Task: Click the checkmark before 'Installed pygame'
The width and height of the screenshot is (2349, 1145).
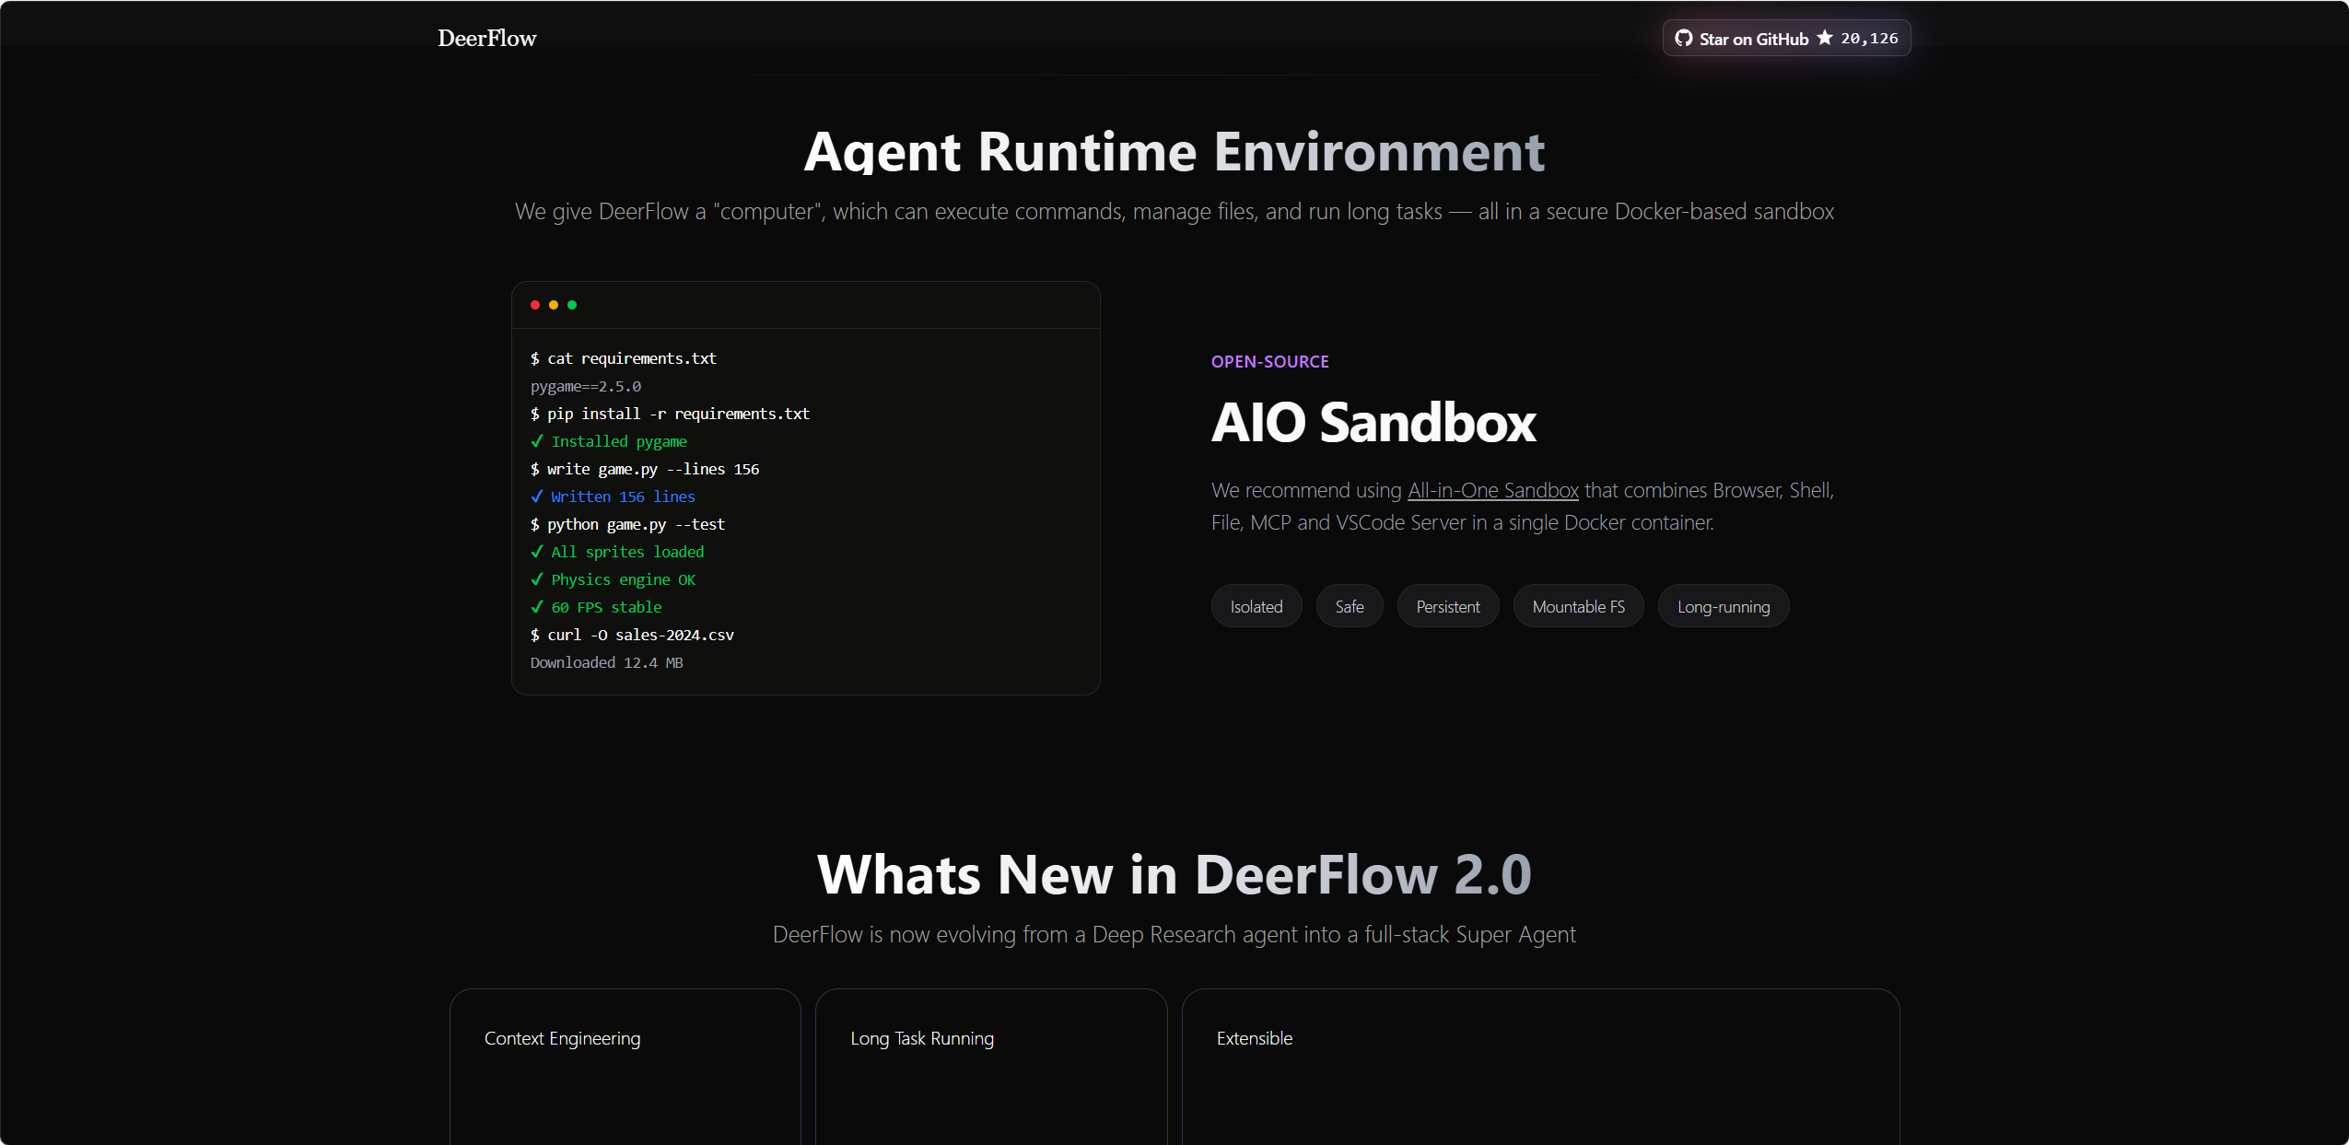Action: pyautogui.click(x=537, y=441)
